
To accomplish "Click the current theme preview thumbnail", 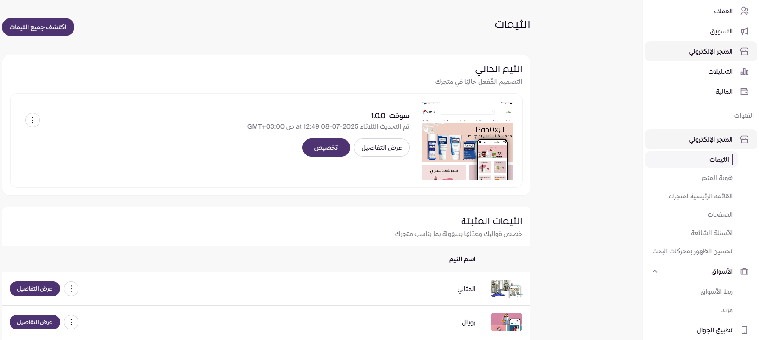I will tap(468, 141).
